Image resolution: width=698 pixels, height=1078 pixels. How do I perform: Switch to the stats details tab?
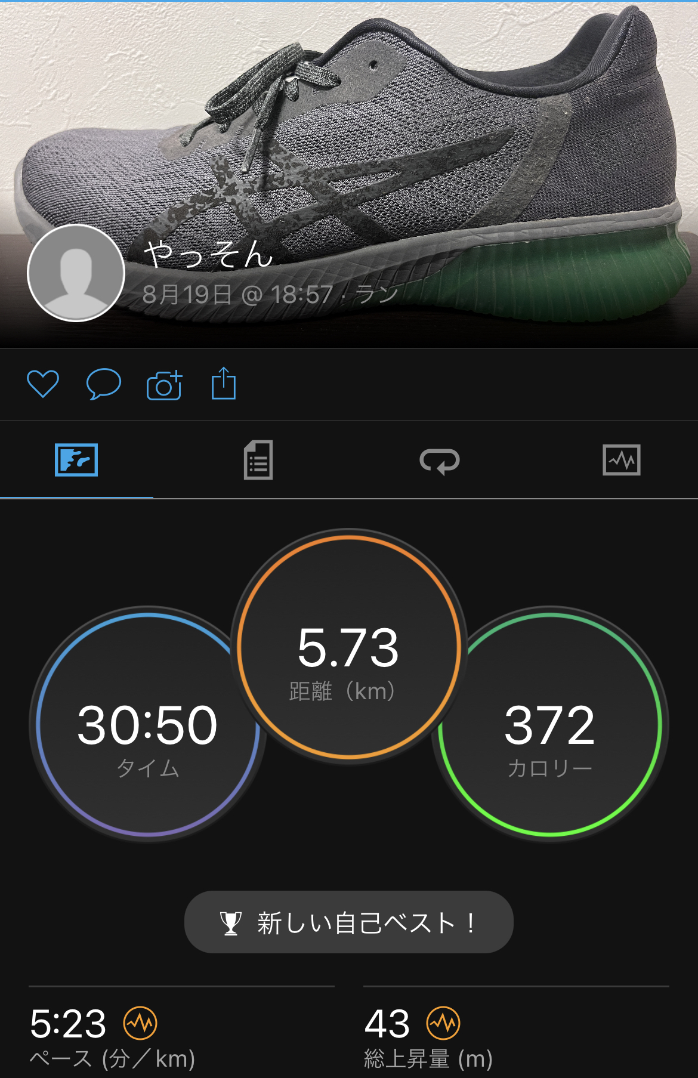(258, 460)
